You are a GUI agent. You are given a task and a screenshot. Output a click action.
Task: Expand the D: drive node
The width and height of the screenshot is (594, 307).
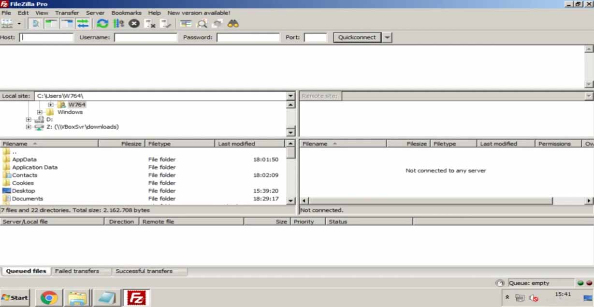[x=29, y=119]
